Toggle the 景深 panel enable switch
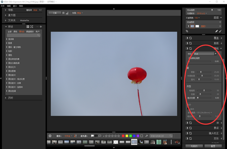 tap(187, 128)
